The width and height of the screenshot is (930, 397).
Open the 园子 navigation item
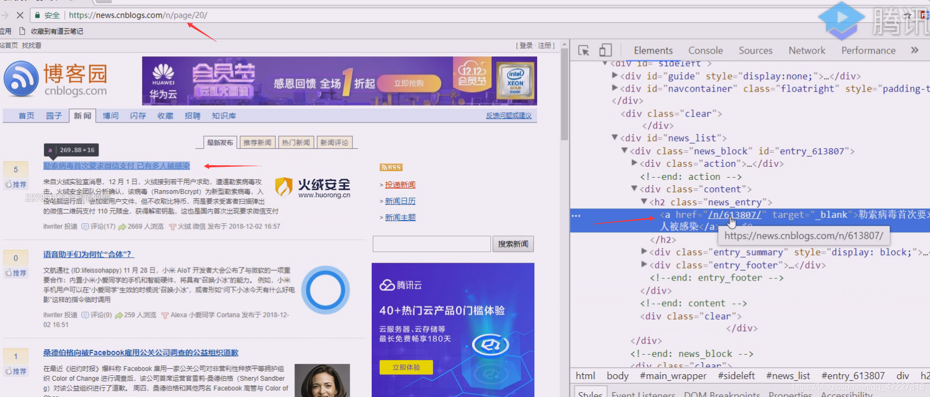(54, 116)
